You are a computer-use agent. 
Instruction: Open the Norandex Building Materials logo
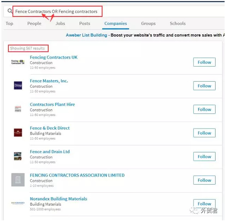point(18,203)
